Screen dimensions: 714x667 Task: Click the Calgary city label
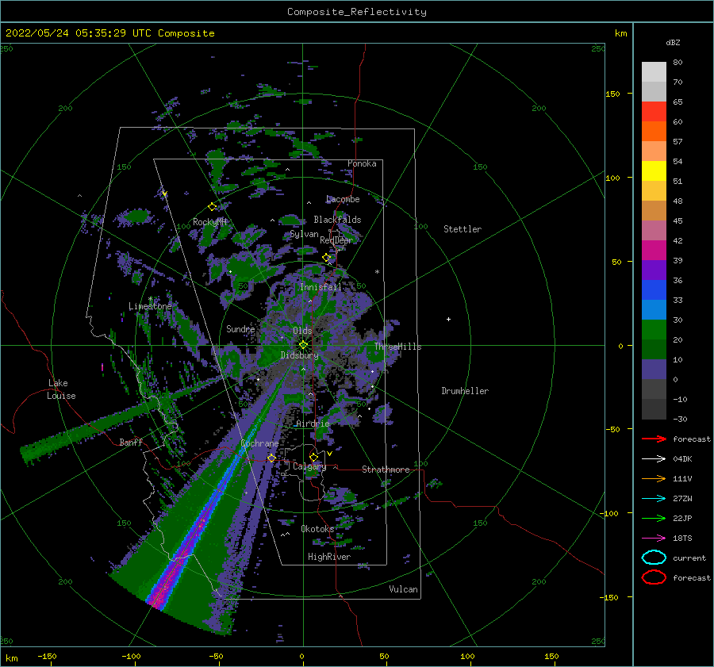309,466
